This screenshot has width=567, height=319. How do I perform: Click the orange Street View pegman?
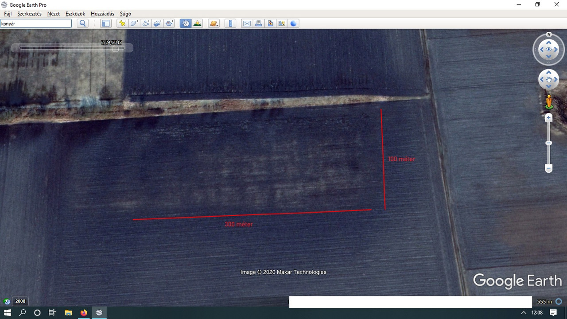[549, 102]
